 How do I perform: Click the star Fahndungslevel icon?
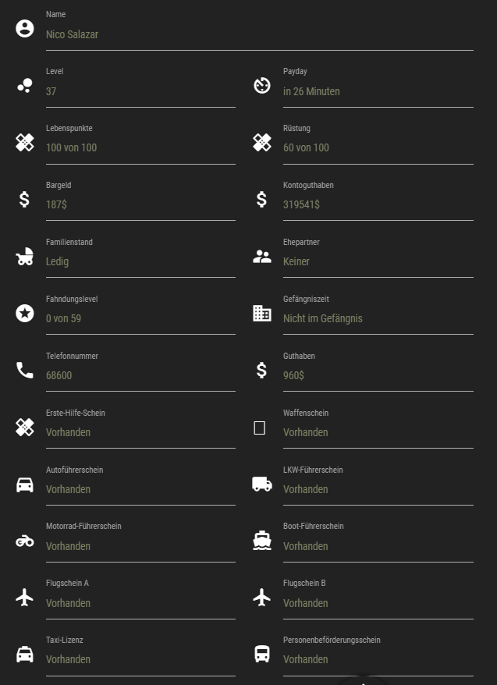pos(25,313)
